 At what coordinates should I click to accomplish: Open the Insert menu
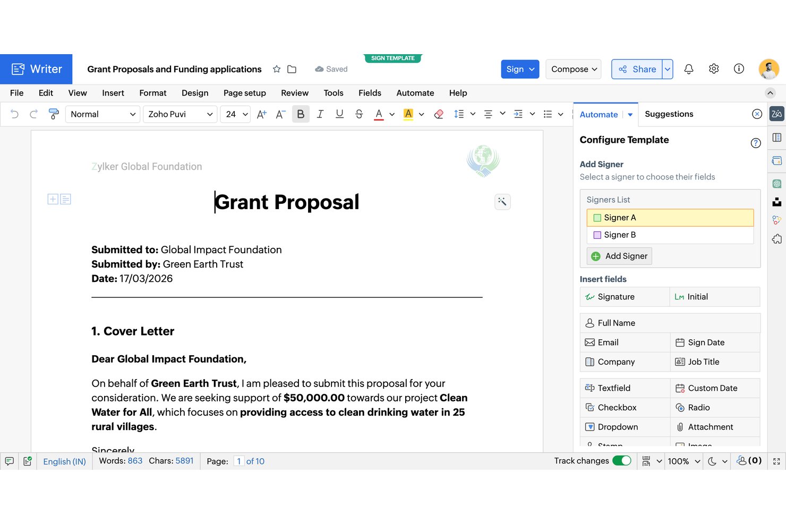click(113, 93)
